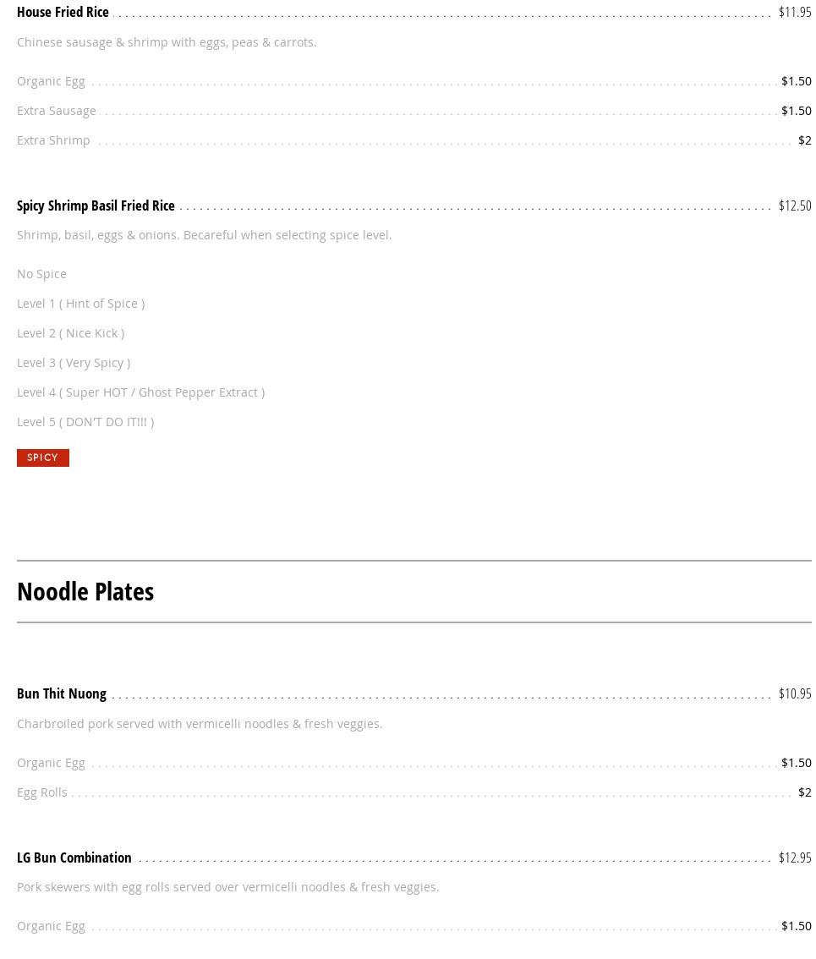Click the $10.95 price for Bun Thit Nuong
This screenshot has width=816, height=959.
tap(794, 693)
